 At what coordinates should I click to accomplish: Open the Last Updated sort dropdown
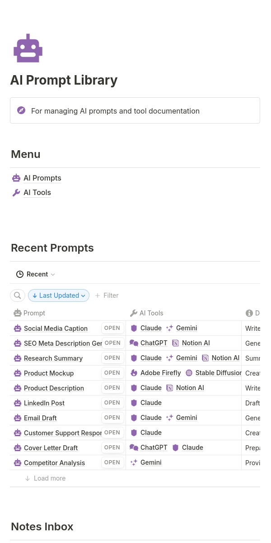pyautogui.click(x=59, y=295)
